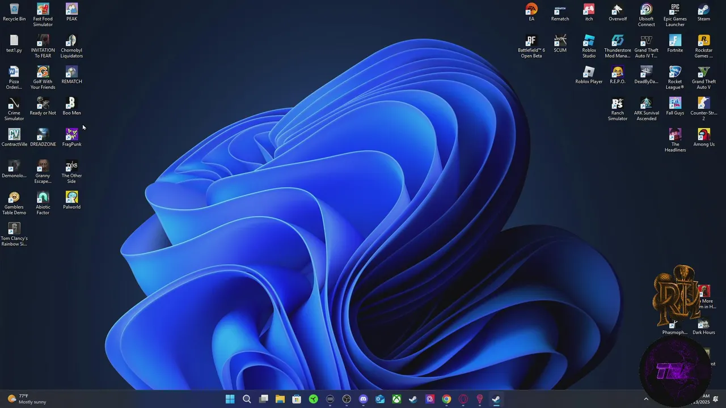Screen dimensions: 726x408
Task: Select The Headliners shortcut
Action: point(675,141)
